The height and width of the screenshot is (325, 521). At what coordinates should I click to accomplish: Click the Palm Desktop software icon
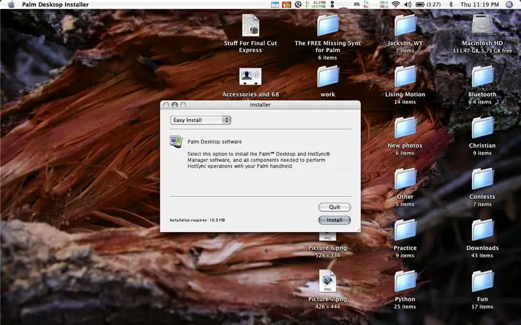pyautogui.click(x=176, y=142)
